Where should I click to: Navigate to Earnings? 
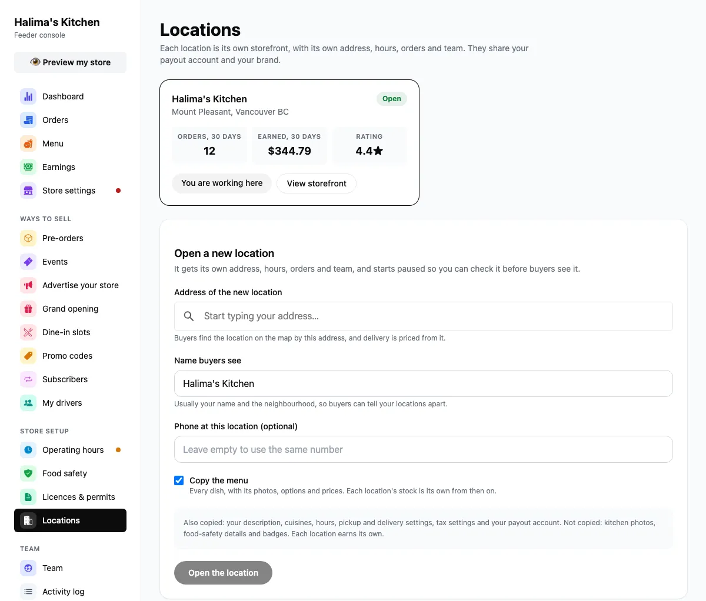pos(70,167)
